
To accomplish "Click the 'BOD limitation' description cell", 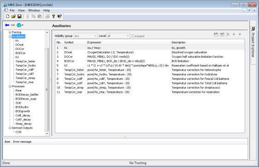I will [x=180, y=61].
